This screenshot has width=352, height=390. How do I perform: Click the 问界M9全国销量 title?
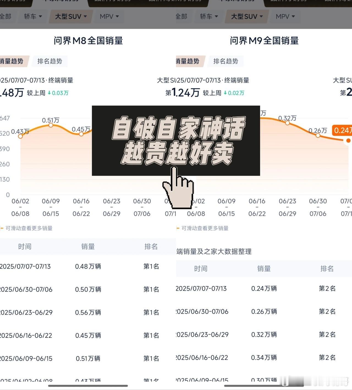click(264, 41)
